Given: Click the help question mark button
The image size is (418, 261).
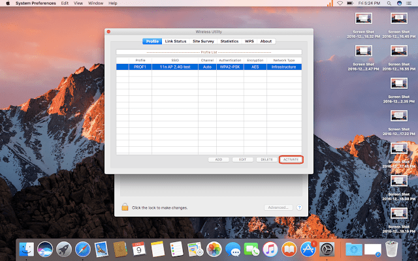Looking at the screenshot, I should pos(299,207).
